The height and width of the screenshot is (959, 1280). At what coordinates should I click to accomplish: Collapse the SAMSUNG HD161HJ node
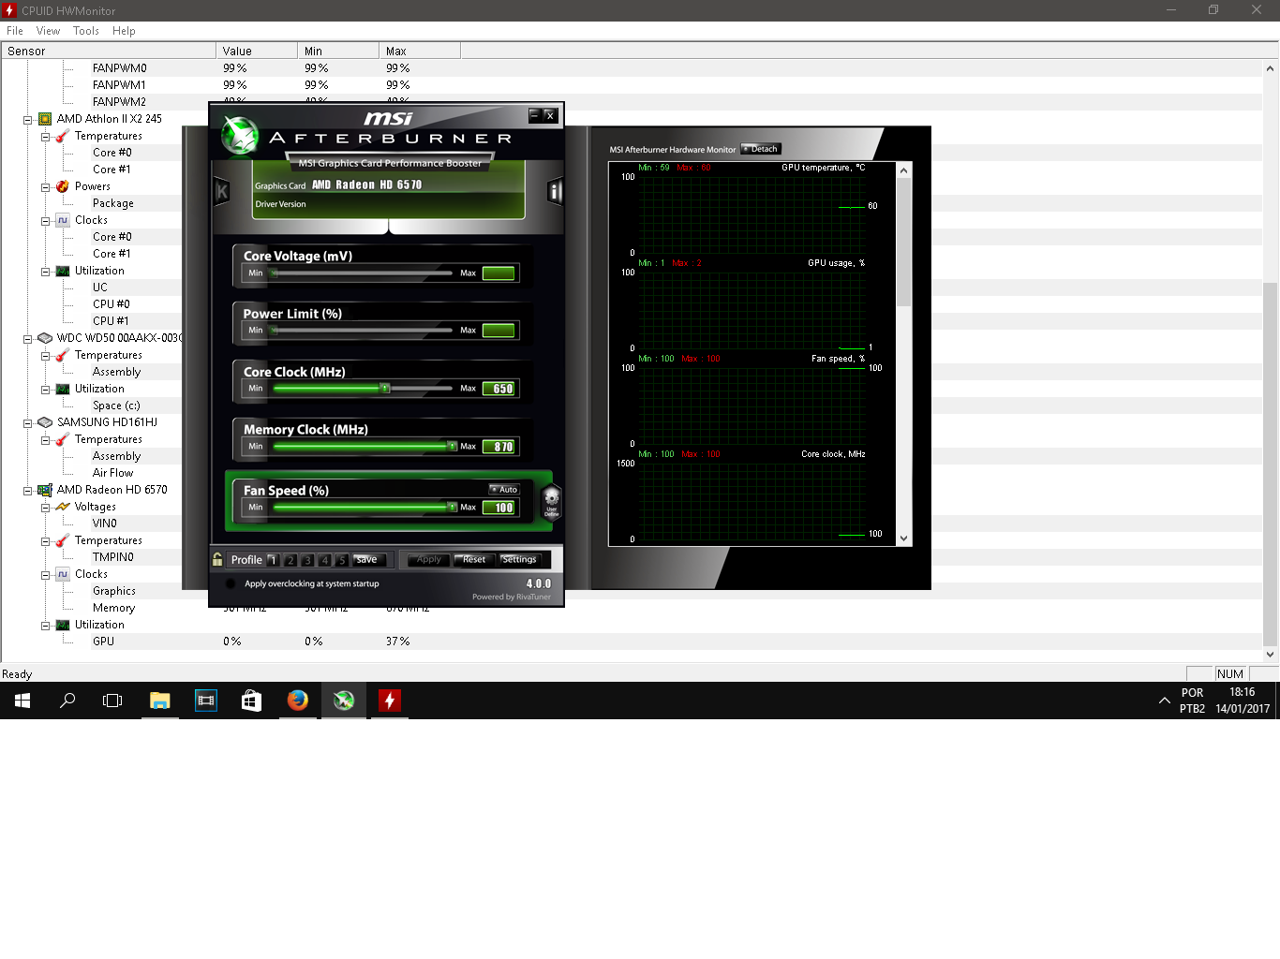(x=28, y=423)
